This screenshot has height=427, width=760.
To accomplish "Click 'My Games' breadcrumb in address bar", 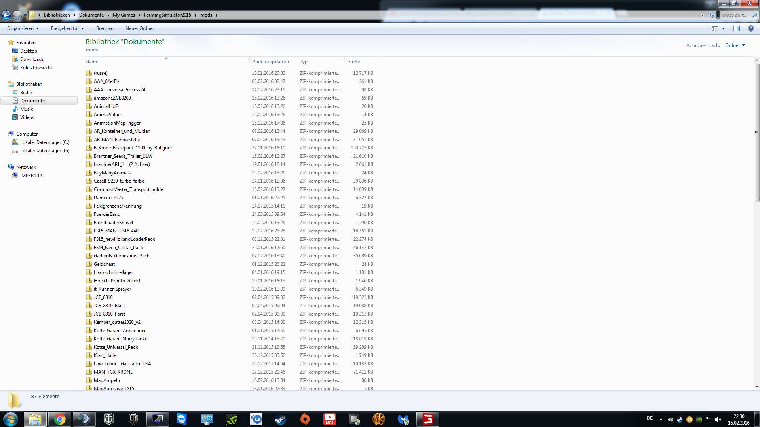I will coord(124,15).
